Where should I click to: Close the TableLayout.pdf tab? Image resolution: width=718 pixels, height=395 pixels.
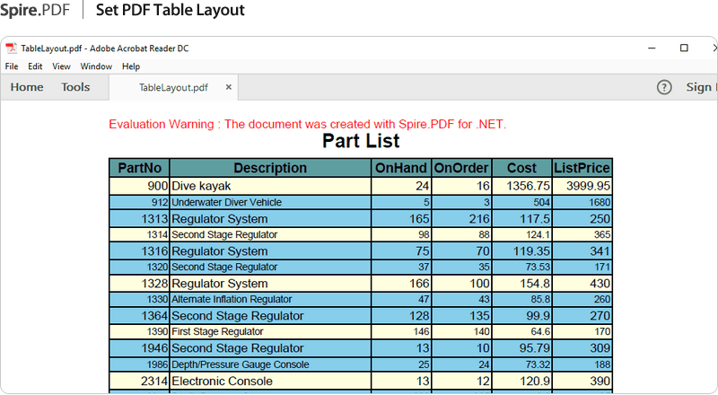(x=229, y=87)
